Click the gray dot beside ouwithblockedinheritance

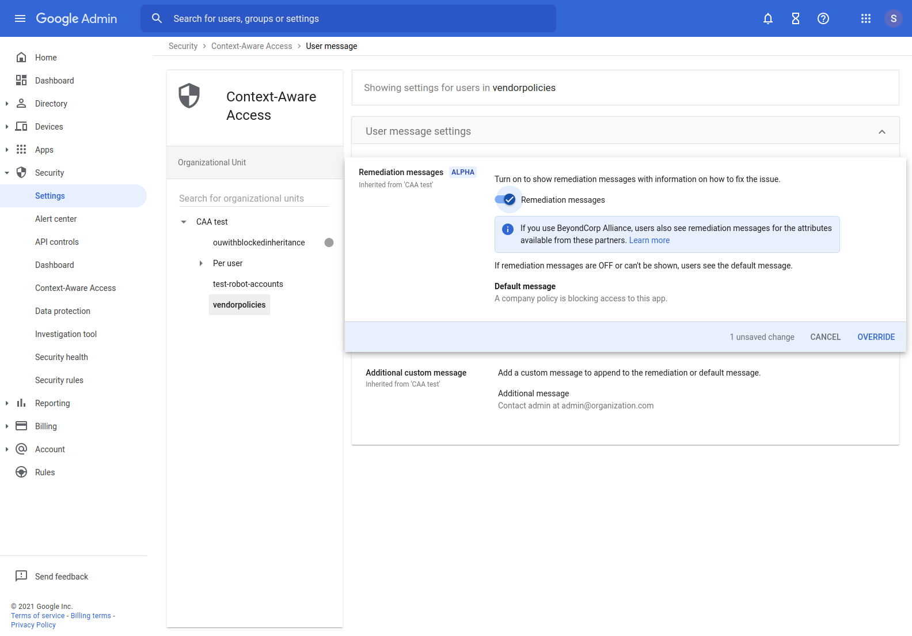click(x=329, y=243)
